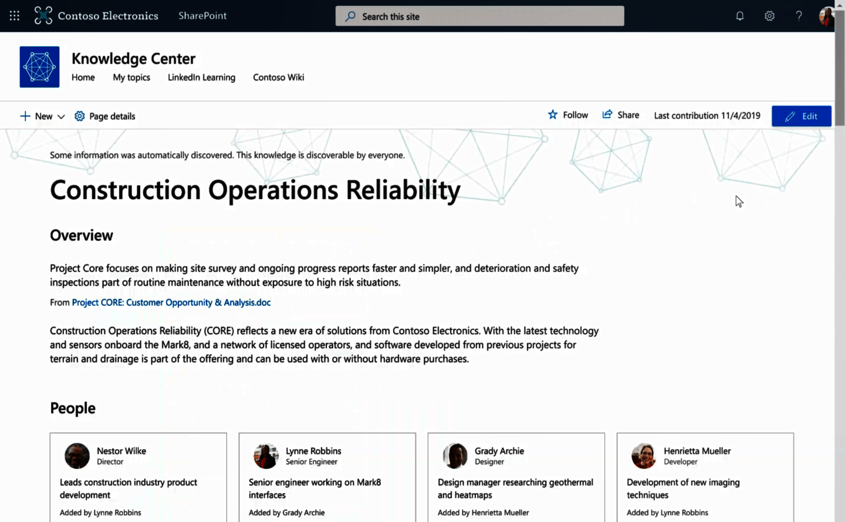Click 'Development of new imaging techniques' text

(683, 489)
